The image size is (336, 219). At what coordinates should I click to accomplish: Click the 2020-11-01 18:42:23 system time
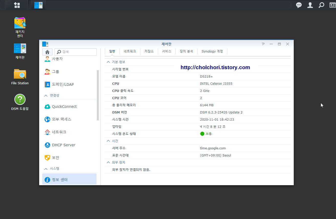coord(217,120)
